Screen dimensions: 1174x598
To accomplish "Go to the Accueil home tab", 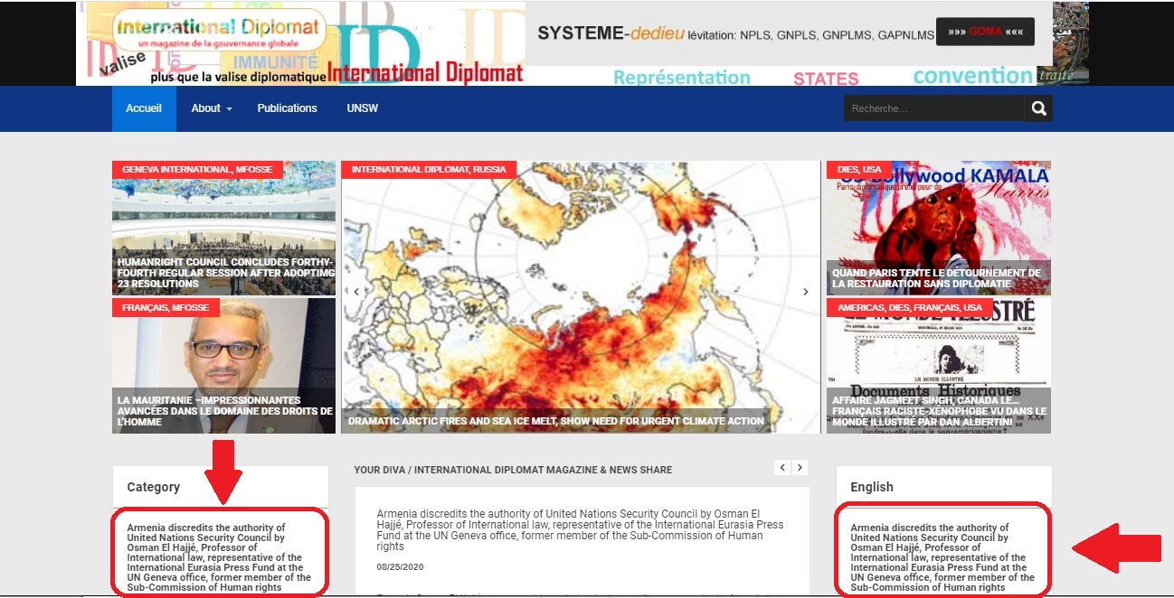I will 144,108.
